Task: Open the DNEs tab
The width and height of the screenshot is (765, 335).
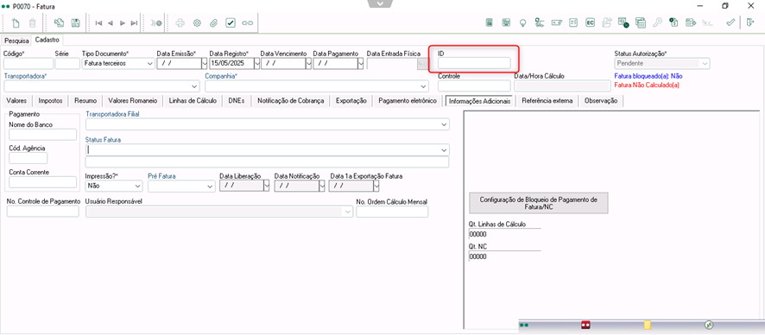Action: (x=237, y=101)
